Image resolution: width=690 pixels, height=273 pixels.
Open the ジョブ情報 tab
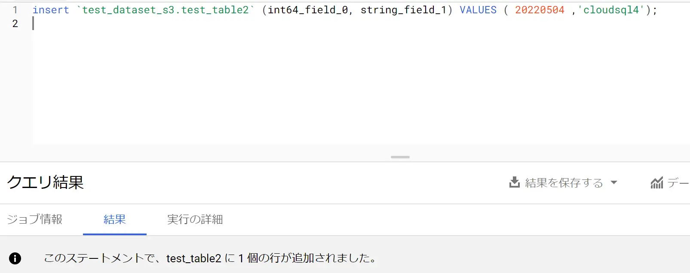(34, 219)
